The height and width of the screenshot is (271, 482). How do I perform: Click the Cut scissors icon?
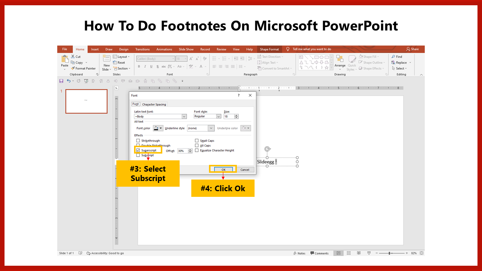(x=73, y=57)
